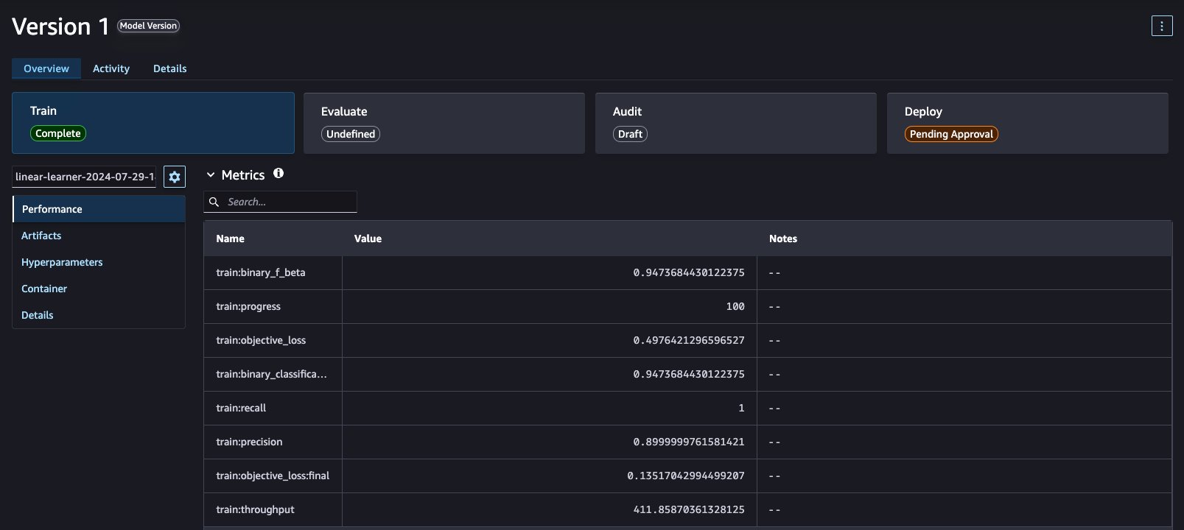Collapse the Metrics section chevron

(x=211, y=175)
